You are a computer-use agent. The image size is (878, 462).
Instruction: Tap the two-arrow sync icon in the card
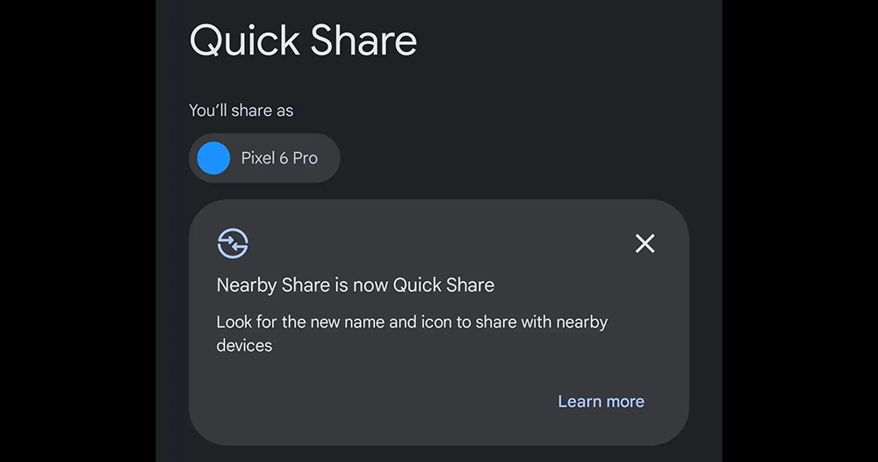tap(233, 243)
